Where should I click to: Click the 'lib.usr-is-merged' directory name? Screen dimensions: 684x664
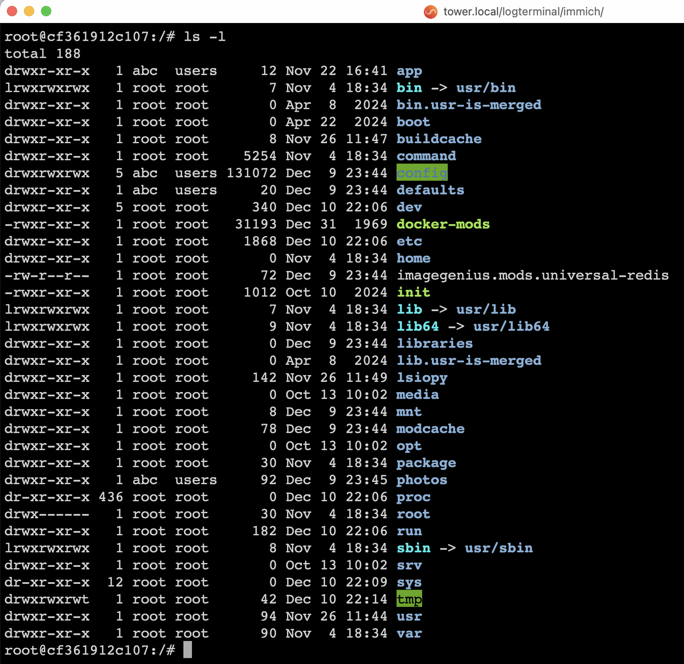pyautogui.click(x=469, y=361)
